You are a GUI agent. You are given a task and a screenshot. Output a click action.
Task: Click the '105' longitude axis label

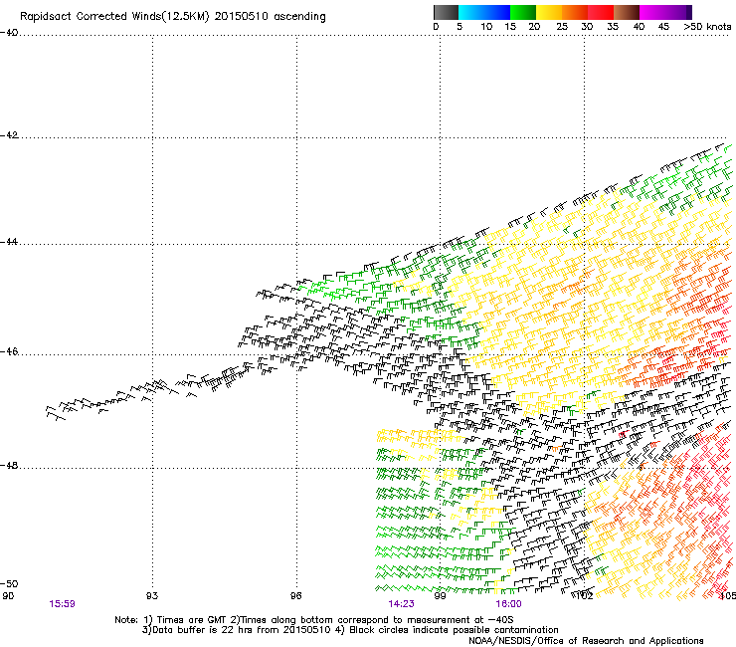coord(728,596)
